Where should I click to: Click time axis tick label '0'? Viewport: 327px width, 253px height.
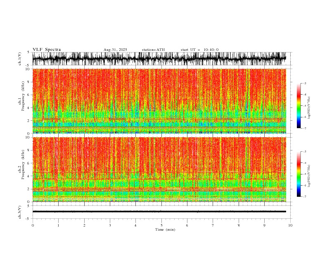33,225
